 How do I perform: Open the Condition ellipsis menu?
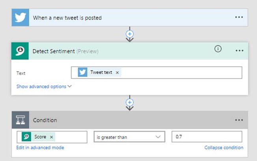pyautogui.click(x=239, y=120)
